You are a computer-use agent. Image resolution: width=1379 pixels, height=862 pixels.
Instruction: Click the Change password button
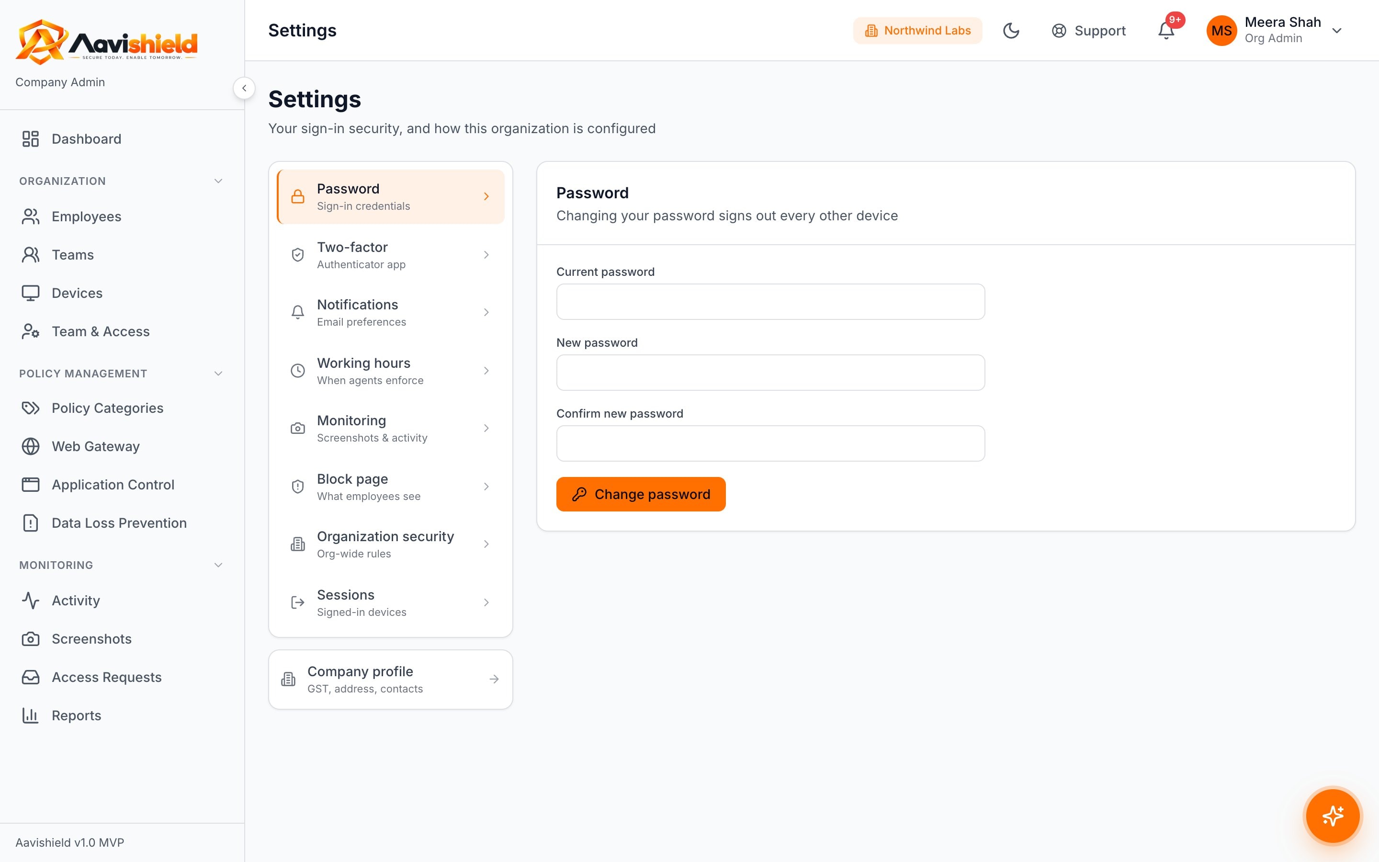point(641,494)
